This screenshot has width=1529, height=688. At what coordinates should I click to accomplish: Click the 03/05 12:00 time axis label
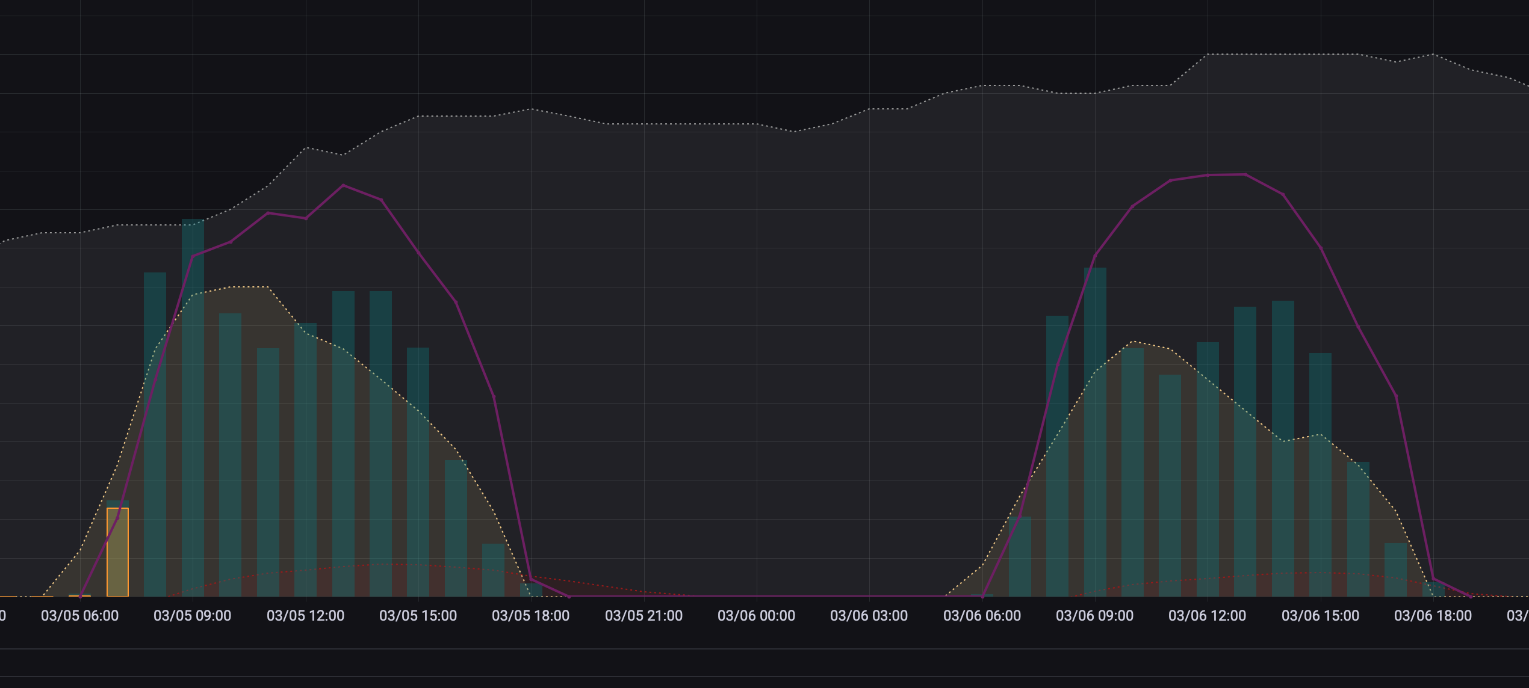click(x=305, y=616)
